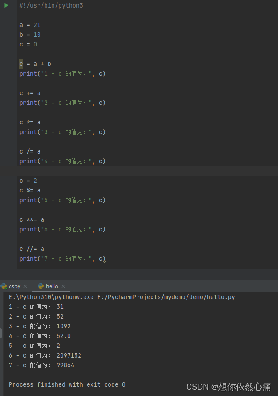Click output line with value 1092
Viewport: 278px width, 396px height.
coord(40,326)
